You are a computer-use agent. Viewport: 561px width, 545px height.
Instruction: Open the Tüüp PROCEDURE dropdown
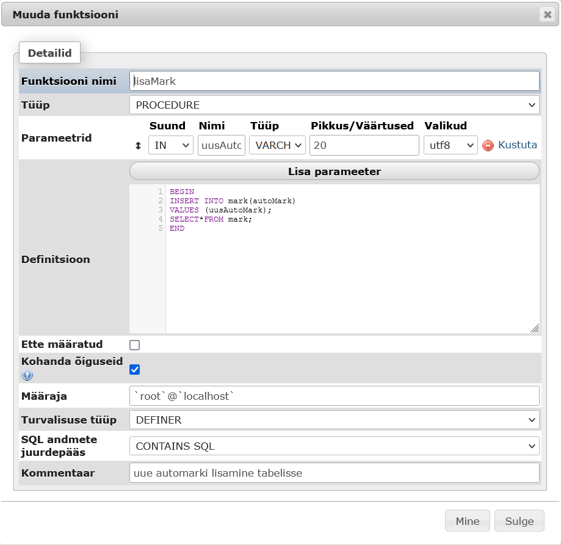pyautogui.click(x=334, y=105)
